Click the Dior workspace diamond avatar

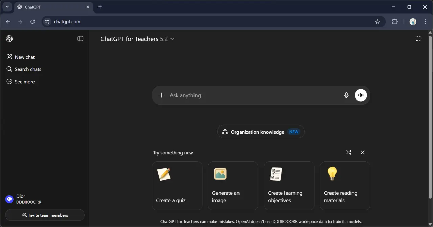pyautogui.click(x=9, y=199)
